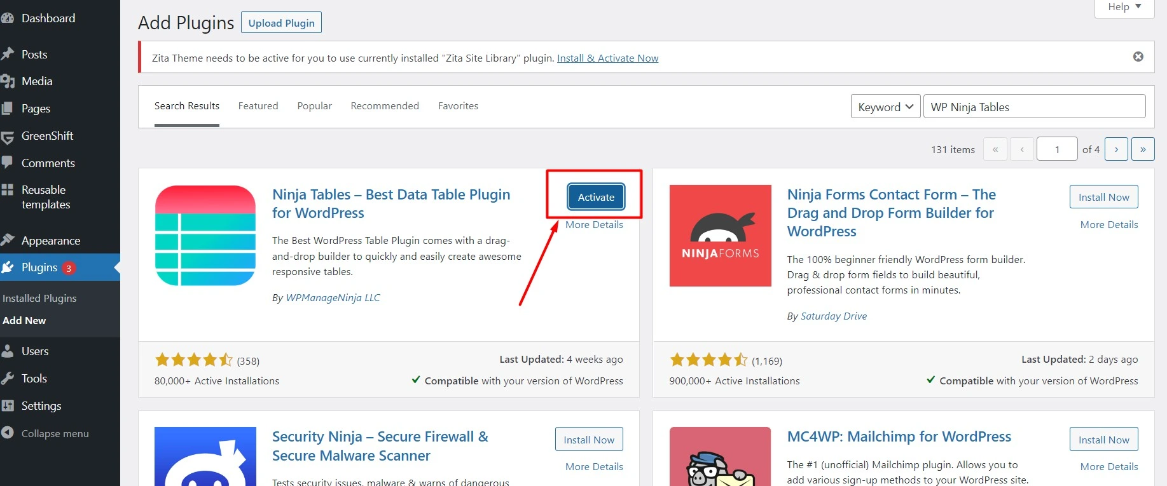
Task: Click the Appearance brush icon
Action: coord(8,240)
